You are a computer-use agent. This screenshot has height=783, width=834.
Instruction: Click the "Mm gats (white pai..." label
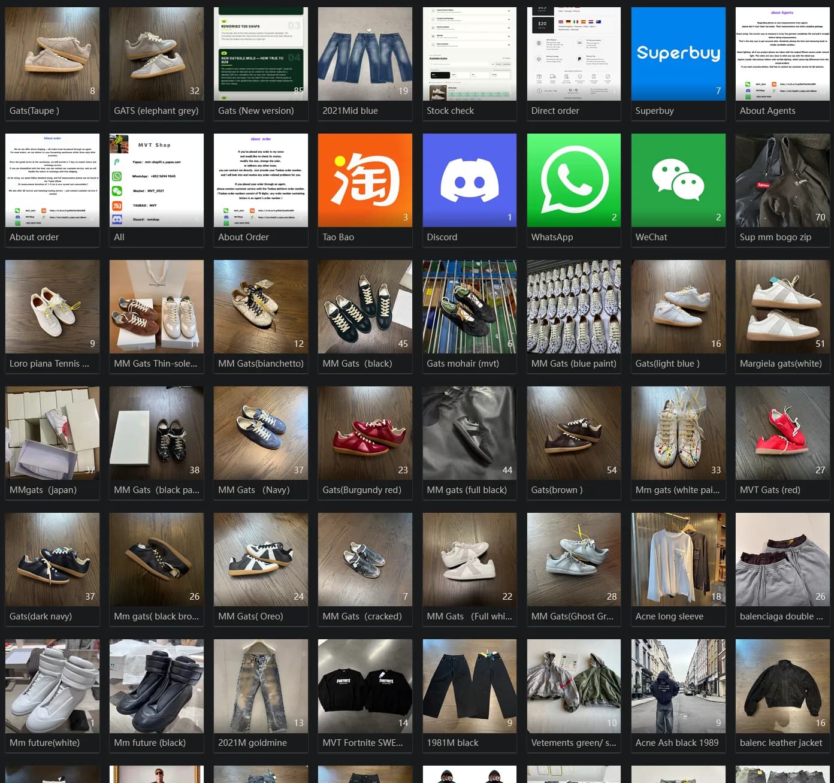click(x=678, y=490)
